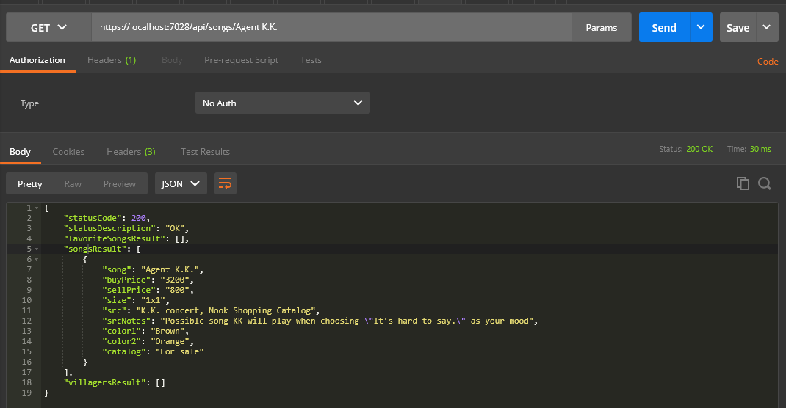Switch to request Authorization tab
Screen dimensions: 786x408
pyautogui.click(x=37, y=60)
